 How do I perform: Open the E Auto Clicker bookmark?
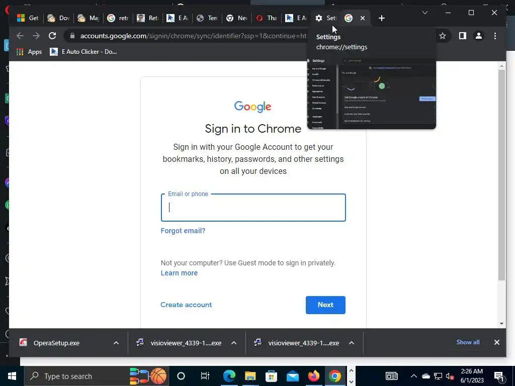pyautogui.click(x=83, y=52)
